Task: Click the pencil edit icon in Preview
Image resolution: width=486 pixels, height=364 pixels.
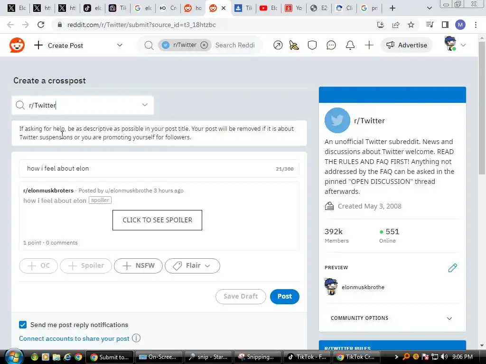Action: tap(452, 268)
